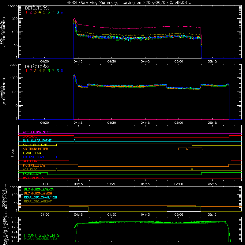This screenshot has height=245, width=245.
Task: Select detector 8 in front segments legend
Action: coord(58,12)
